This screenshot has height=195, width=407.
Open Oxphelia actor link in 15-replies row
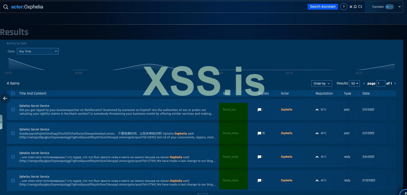tap(286, 133)
